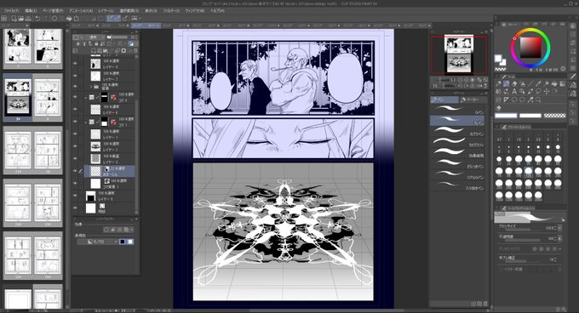Open the expression color モノクロ dropdown
579x313 pixels.
(x=97, y=242)
